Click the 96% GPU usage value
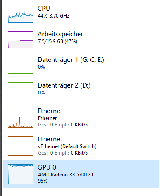Image resolution: width=160 pixels, height=196 pixels. pyautogui.click(x=43, y=181)
